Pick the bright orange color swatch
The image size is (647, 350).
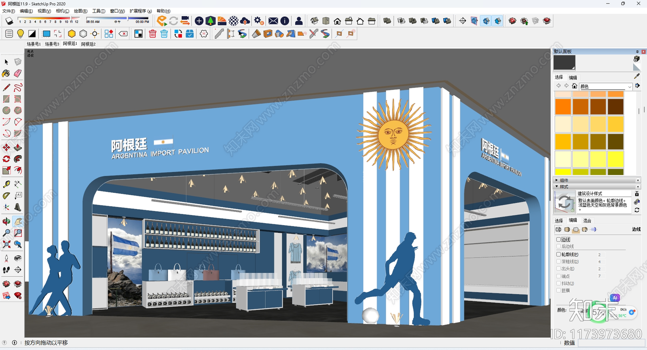[x=563, y=107]
